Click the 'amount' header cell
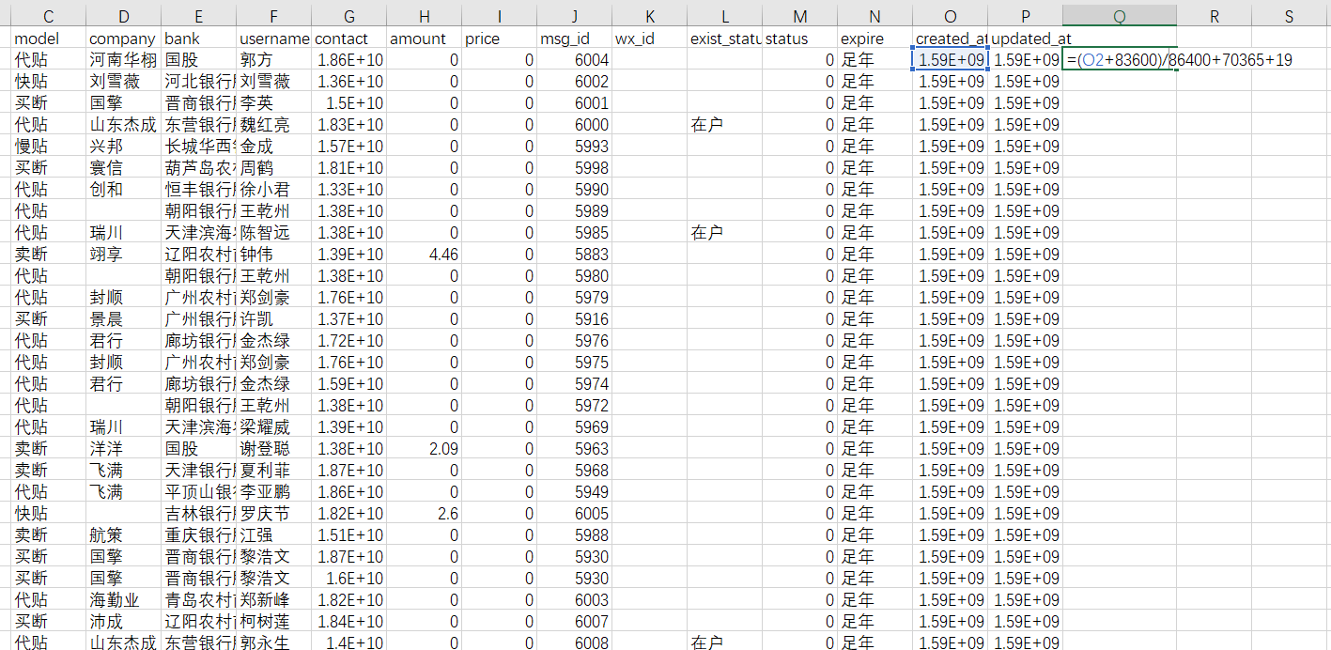Screen dimensions: 1331x650 coord(425,39)
